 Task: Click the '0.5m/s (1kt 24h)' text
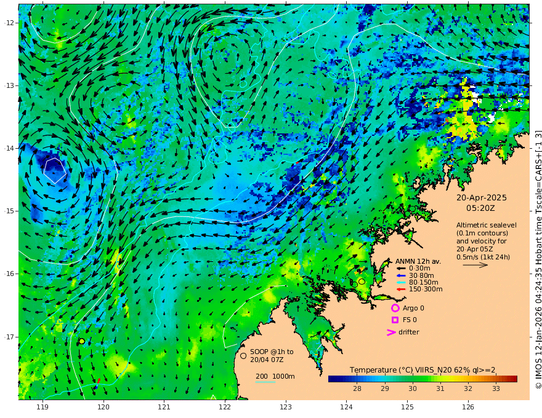(483, 257)
